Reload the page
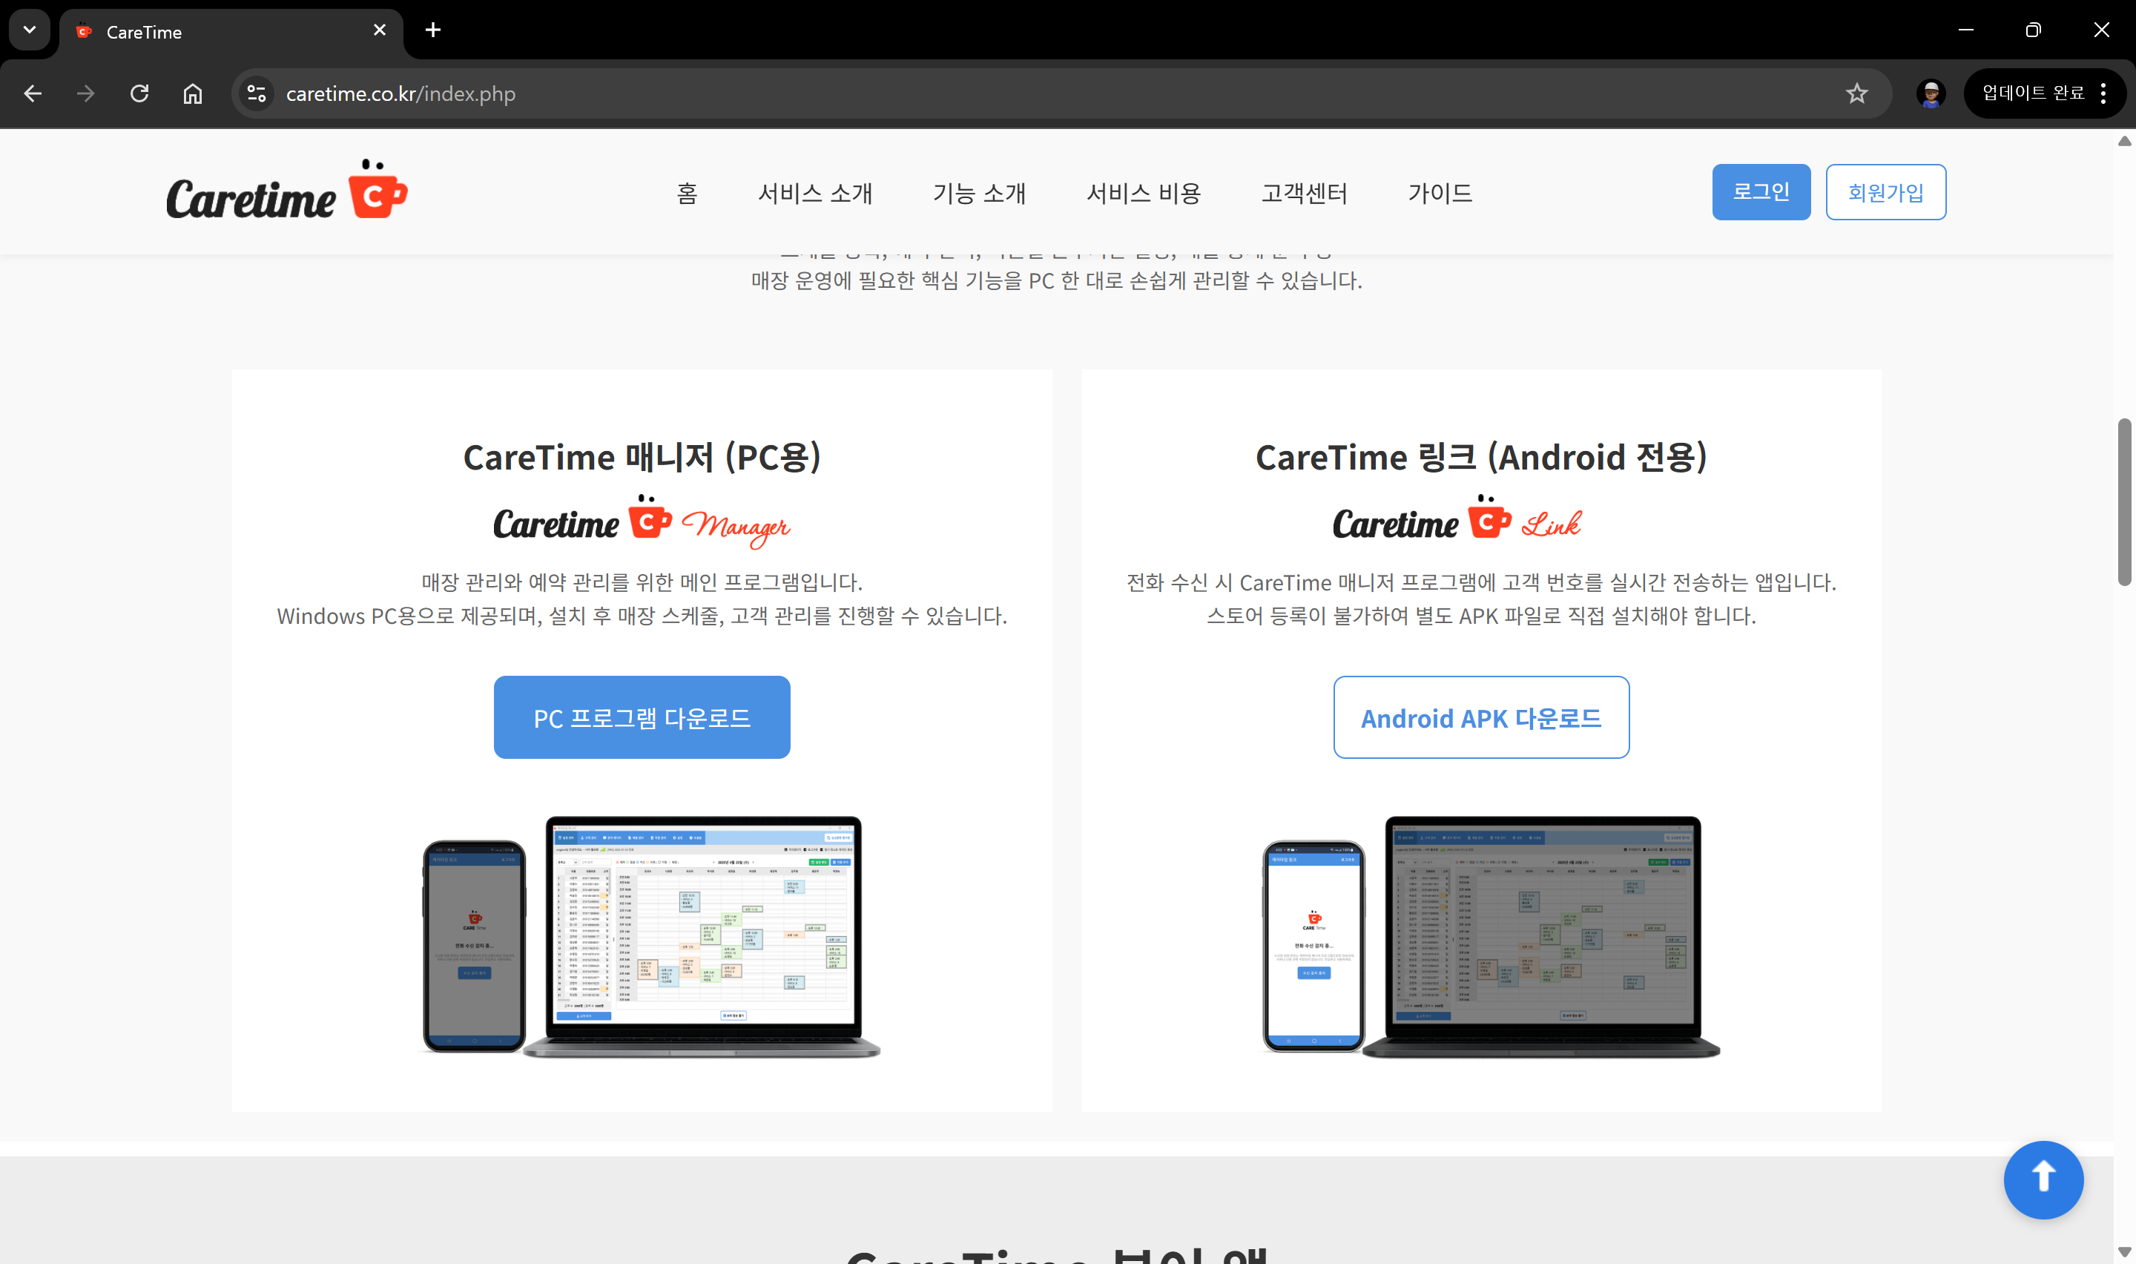The height and width of the screenshot is (1264, 2136). (x=139, y=93)
